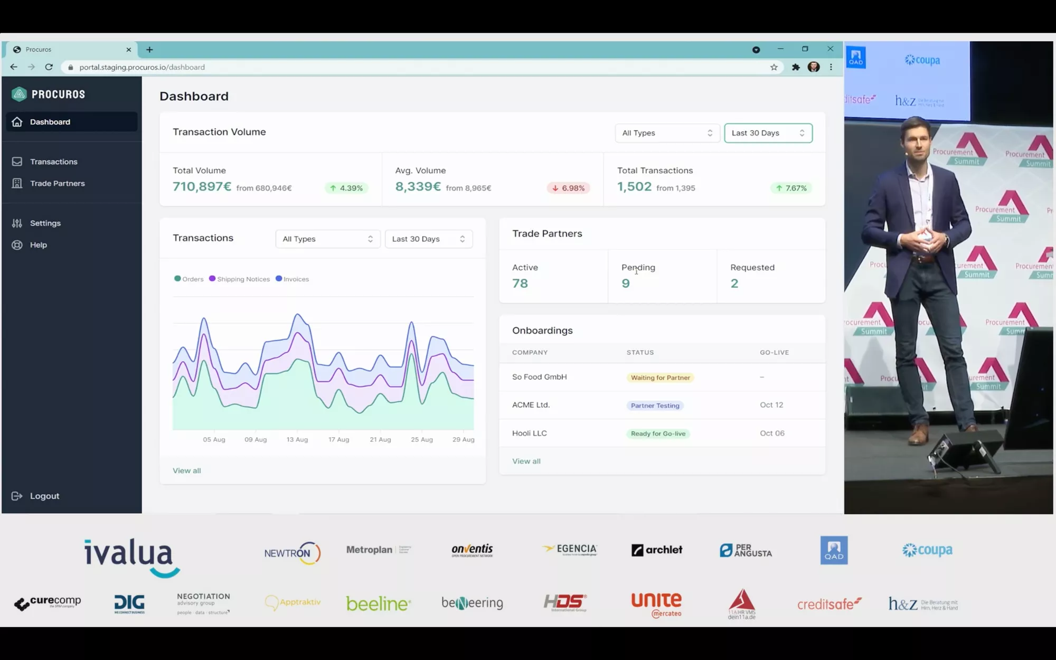Click the Waiting for Partner status badge
Viewport: 1056px width, 660px height.
(x=660, y=378)
